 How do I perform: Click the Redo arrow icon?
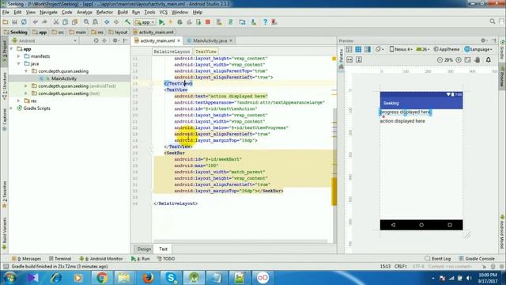[x=44, y=22]
